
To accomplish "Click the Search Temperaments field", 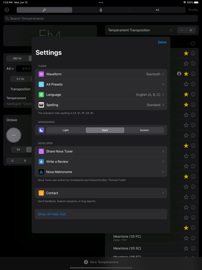I will click(101, 18).
